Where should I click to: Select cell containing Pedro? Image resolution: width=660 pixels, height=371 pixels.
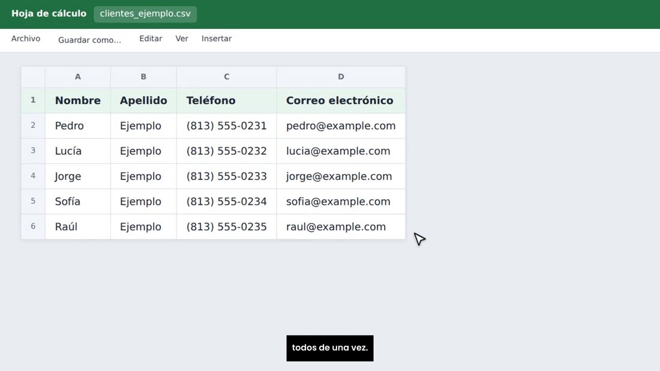pos(78,125)
